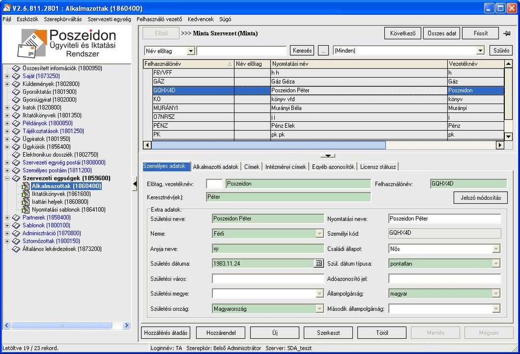This screenshot has width=520, height=354.
Task: Click the Adóazonosító jel input field
Action: coord(444,279)
